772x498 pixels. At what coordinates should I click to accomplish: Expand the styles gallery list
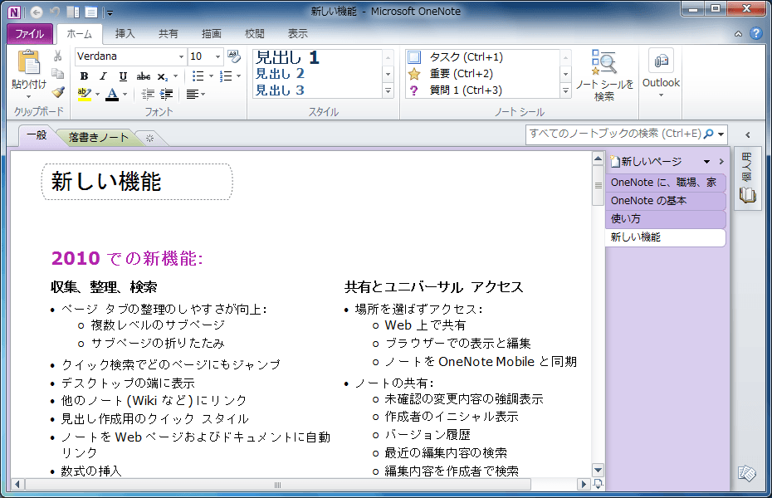coord(388,90)
